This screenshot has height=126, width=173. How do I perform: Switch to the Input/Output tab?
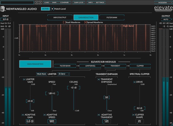click(x=59, y=17)
